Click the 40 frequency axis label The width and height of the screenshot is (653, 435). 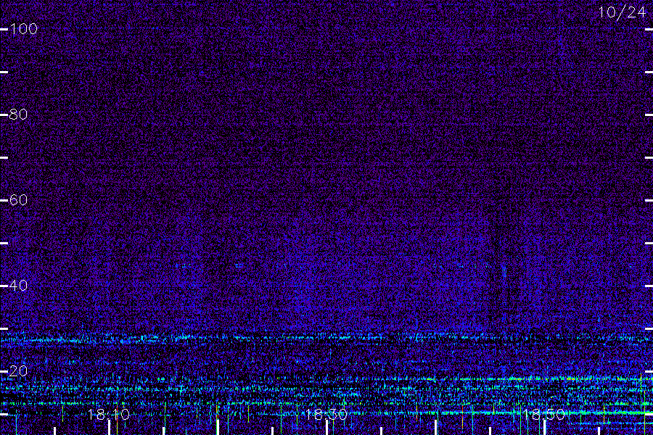coord(18,286)
